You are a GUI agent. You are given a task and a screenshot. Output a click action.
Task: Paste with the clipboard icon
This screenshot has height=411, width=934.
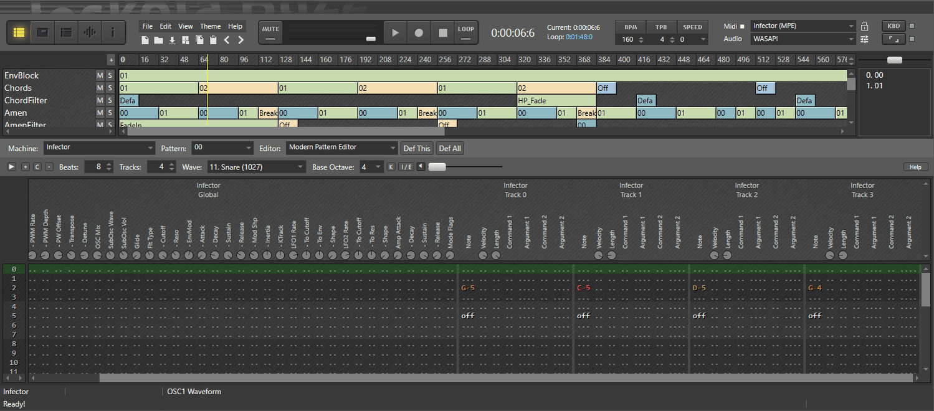[213, 40]
